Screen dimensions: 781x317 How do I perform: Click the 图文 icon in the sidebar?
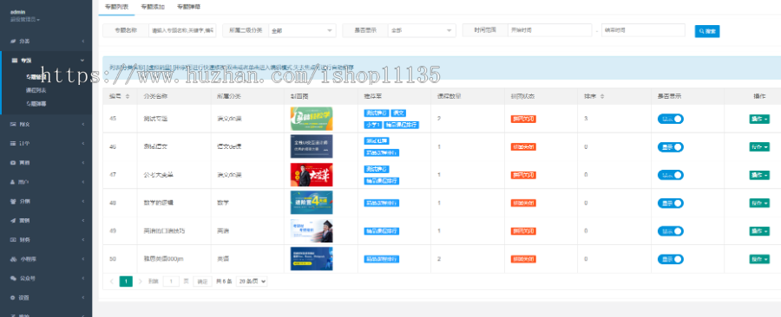pyautogui.click(x=13, y=124)
